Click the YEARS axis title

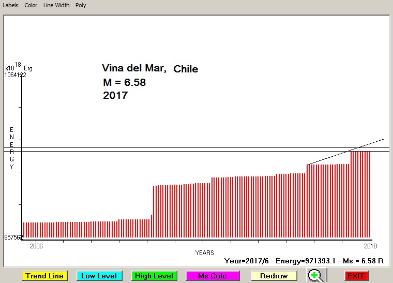204,252
